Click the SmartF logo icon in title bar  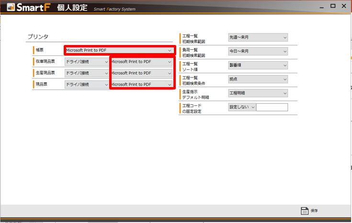tap(11, 8)
